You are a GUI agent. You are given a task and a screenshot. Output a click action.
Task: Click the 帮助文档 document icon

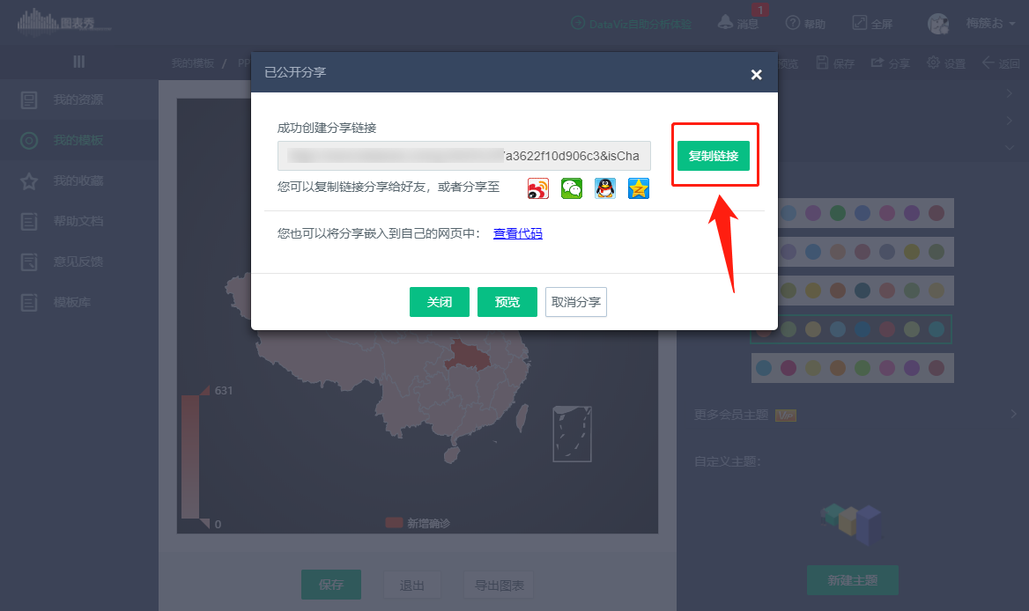pyautogui.click(x=29, y=222)
